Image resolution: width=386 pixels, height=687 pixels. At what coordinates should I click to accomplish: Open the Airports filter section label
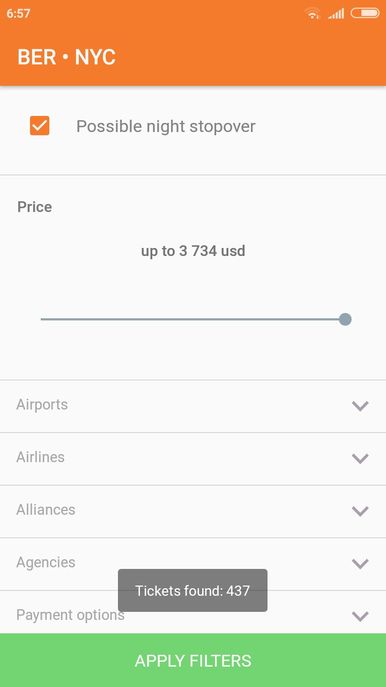[42, 405]
